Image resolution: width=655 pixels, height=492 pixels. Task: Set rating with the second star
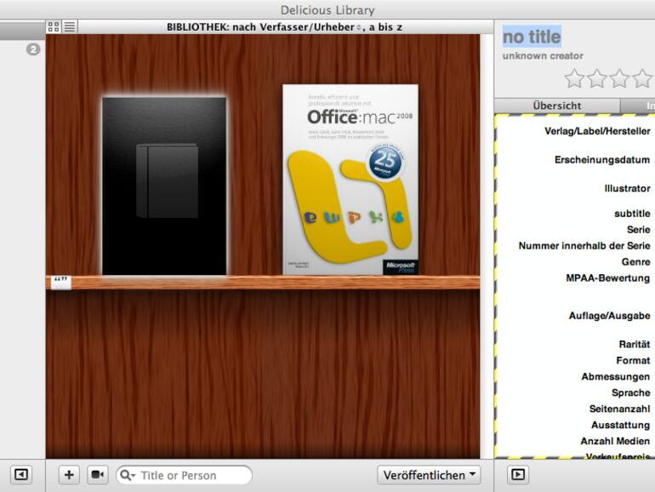(597, 78)
